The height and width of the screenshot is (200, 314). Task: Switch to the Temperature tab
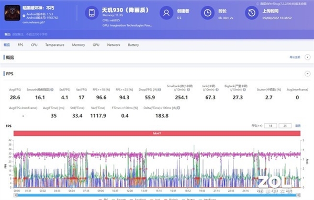point(54,45)
